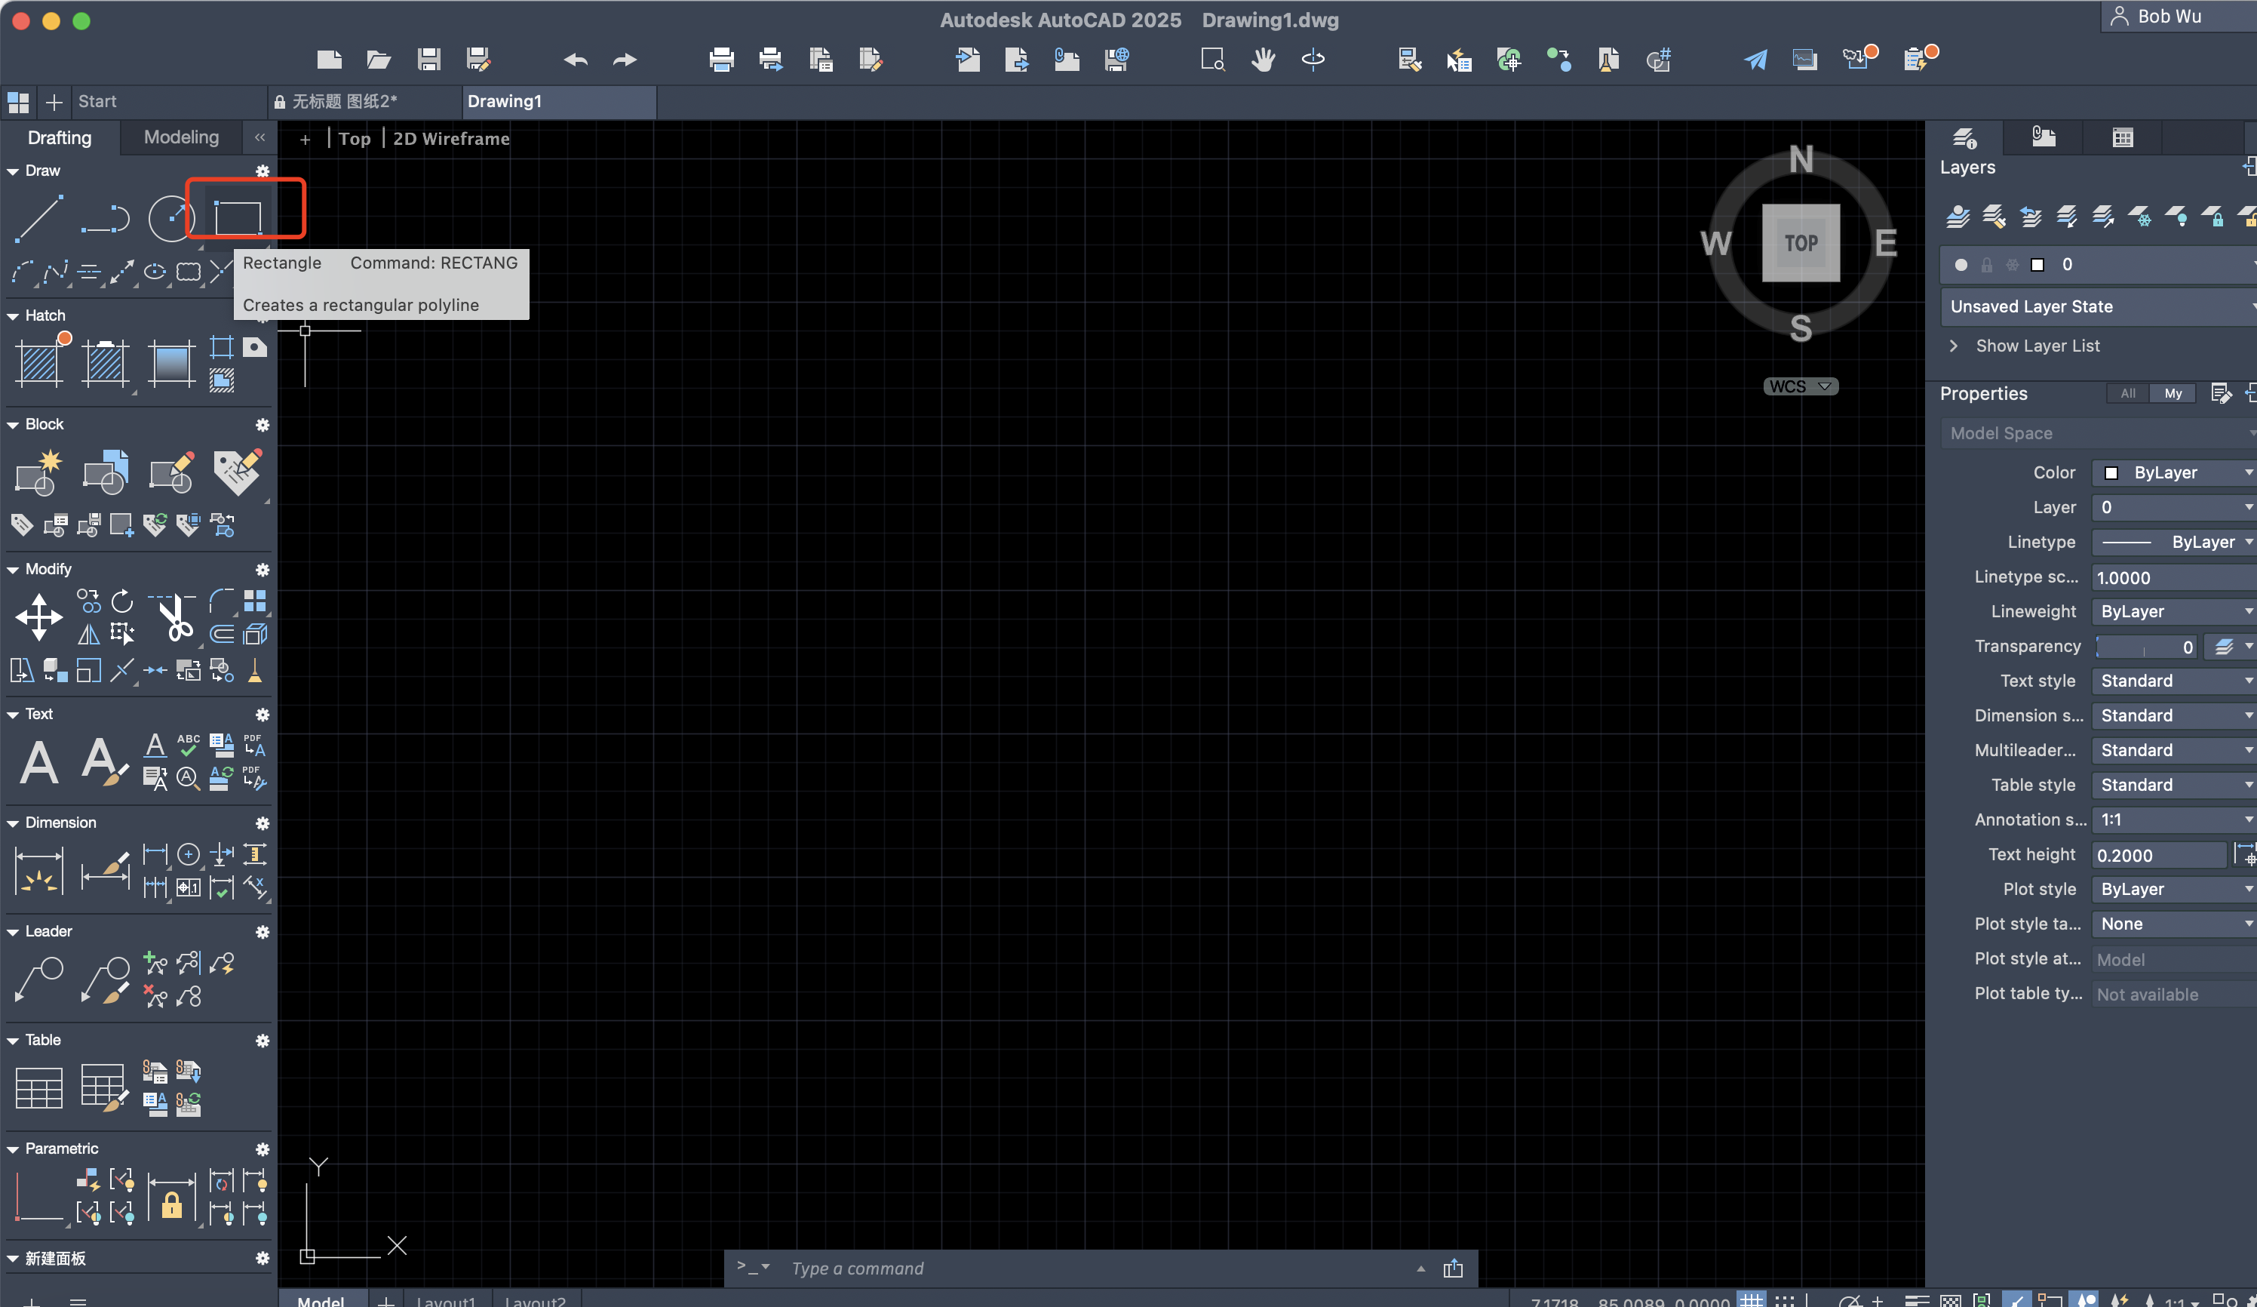Switch to the Drafting tab

point(59,137)
